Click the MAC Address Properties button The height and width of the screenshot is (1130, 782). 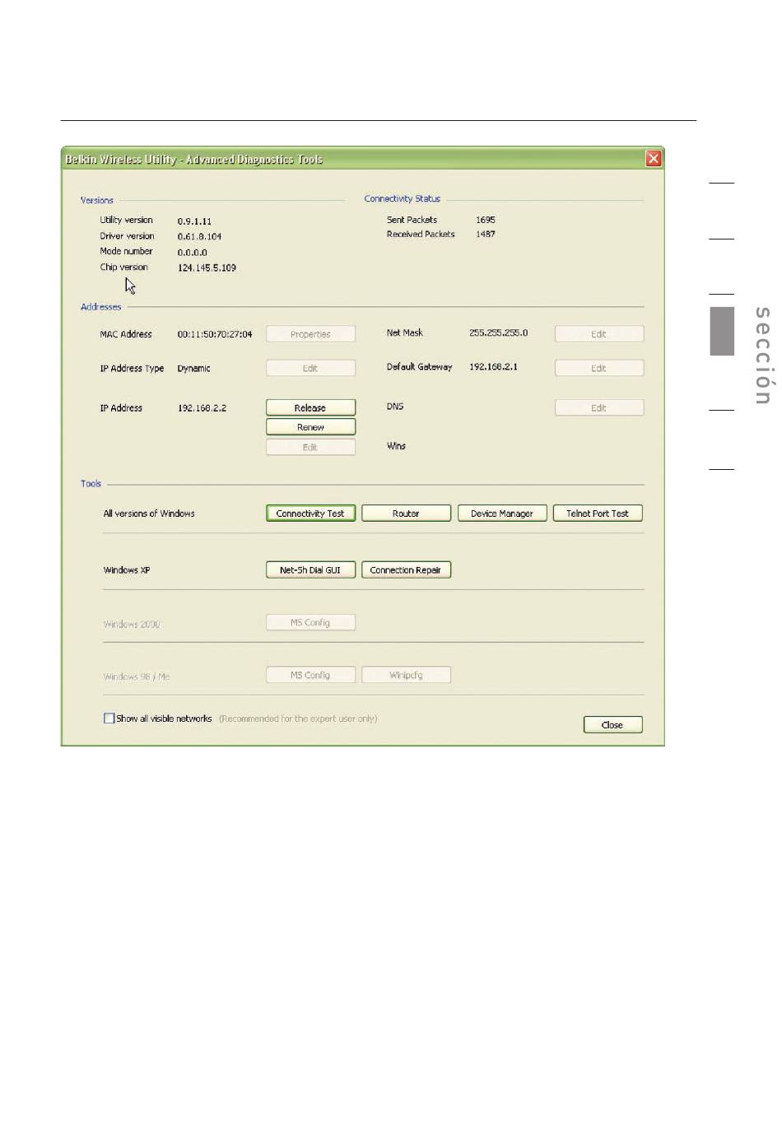[x=310, y=334]
